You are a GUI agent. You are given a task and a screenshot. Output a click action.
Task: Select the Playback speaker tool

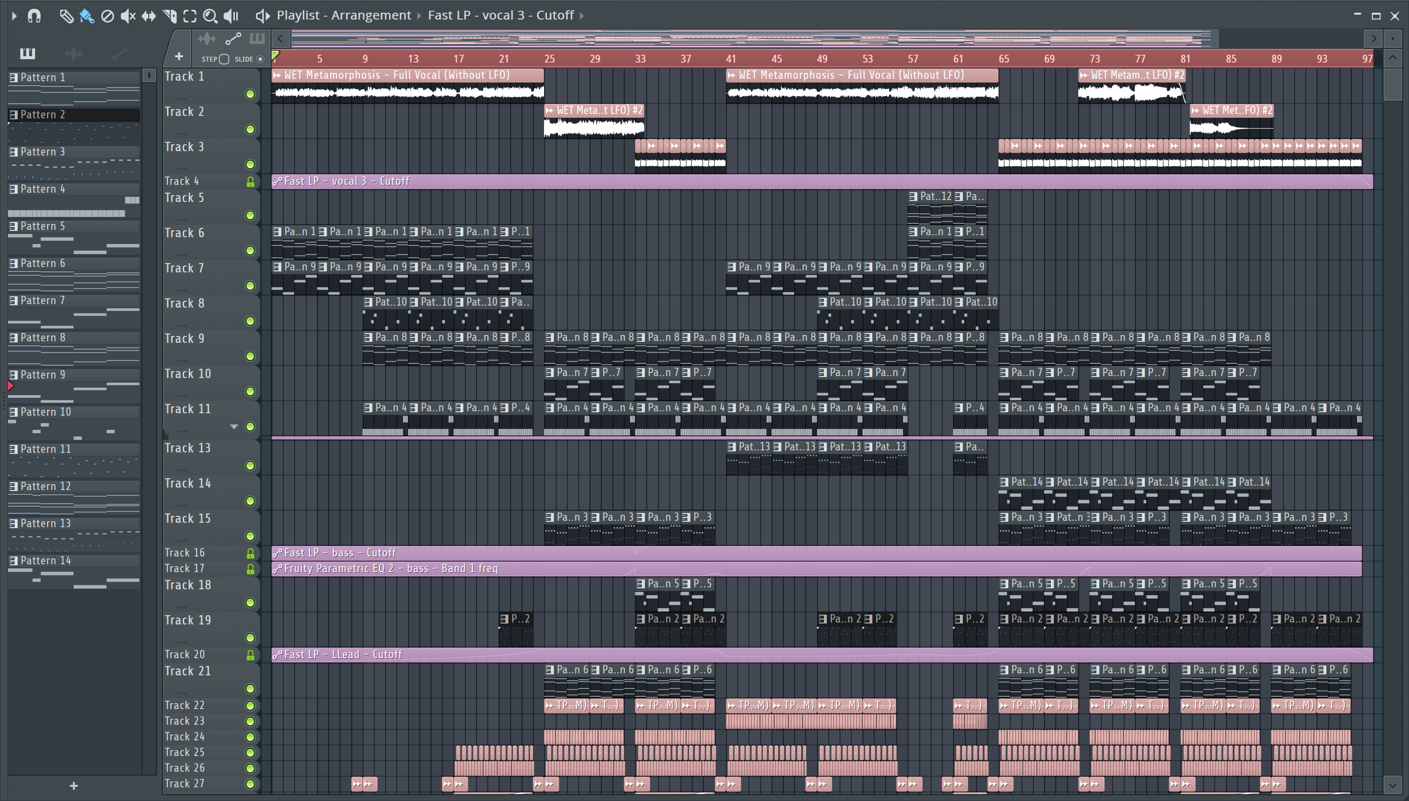click(x=231, y=16)
